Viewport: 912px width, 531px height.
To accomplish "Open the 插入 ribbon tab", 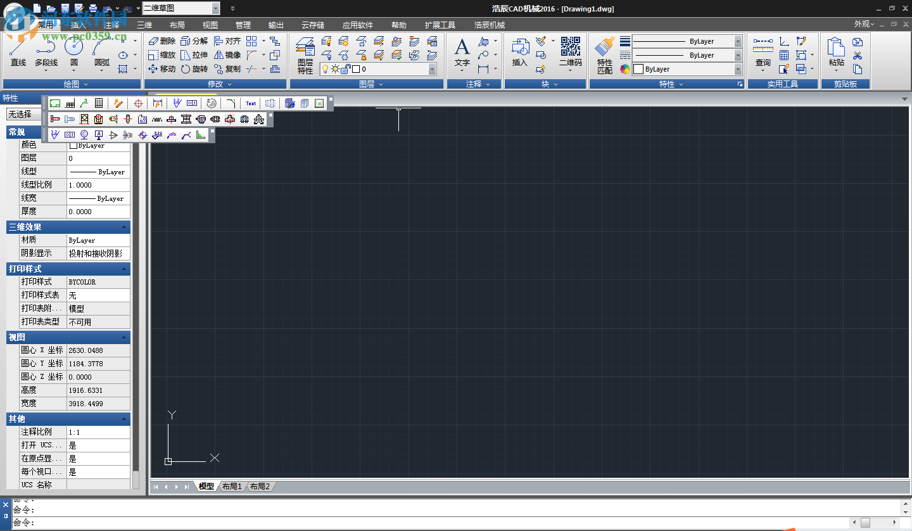I will (x=79, y=25).
